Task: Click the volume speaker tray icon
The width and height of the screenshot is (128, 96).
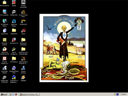Action: click(115, 94)
